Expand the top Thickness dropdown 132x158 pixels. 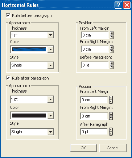(x=50, y=35)
